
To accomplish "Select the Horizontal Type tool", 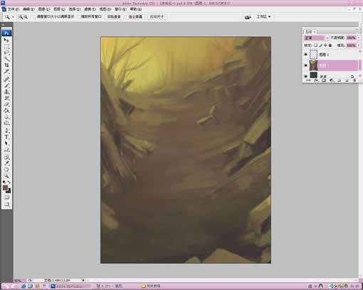I will (x=6, y=136).
